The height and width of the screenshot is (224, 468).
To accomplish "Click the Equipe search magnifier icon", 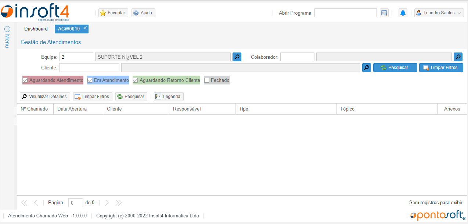I will [237, 57].
